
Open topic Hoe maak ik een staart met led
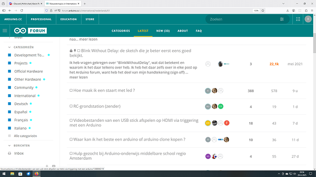[104, 90]
